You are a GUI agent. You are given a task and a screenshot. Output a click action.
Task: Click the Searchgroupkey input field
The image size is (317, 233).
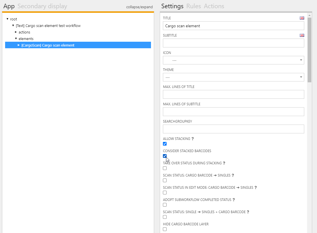(233, 129)
